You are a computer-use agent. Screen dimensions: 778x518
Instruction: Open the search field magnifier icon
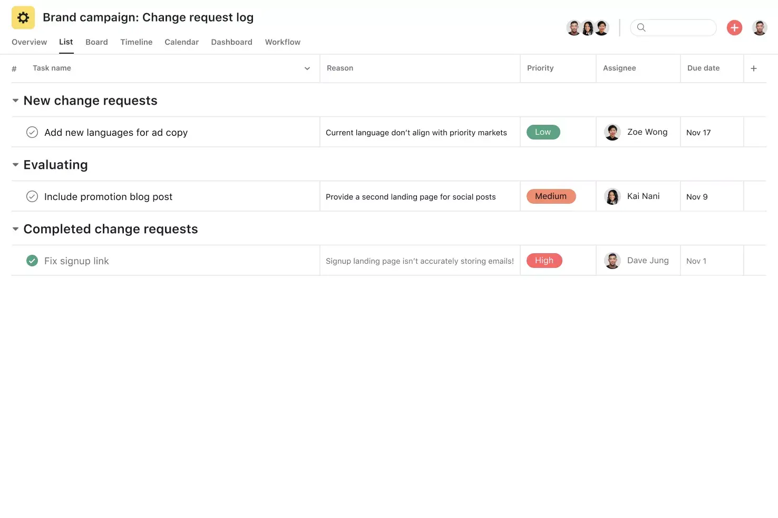tap(641, 27)
